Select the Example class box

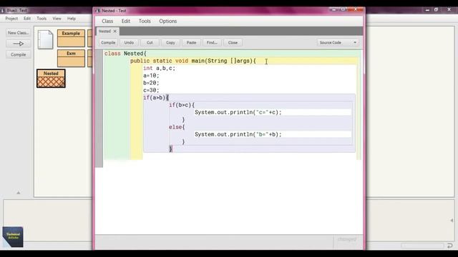pos(71,38)
